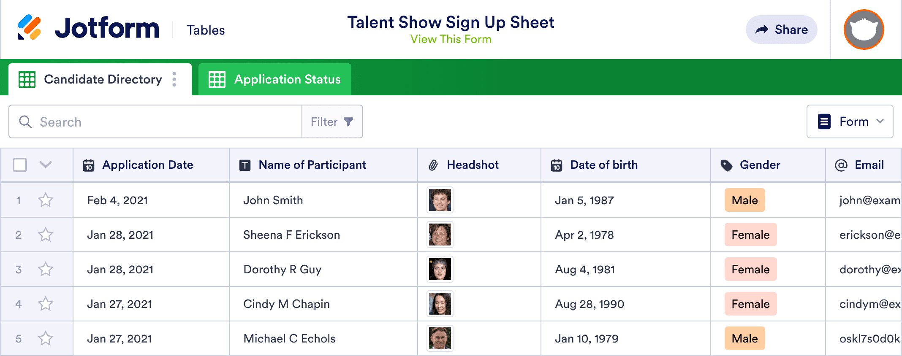902x356 pixels.
Task: Star the Michael C Echols row
Action: point(46,338)
